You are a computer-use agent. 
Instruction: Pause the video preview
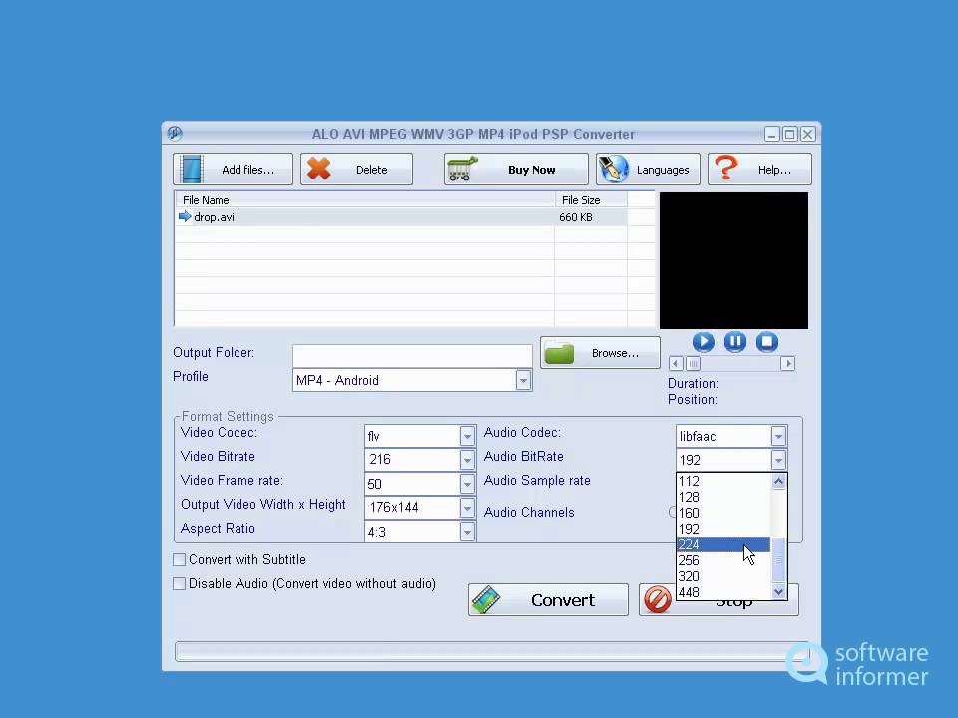[735, 342]
